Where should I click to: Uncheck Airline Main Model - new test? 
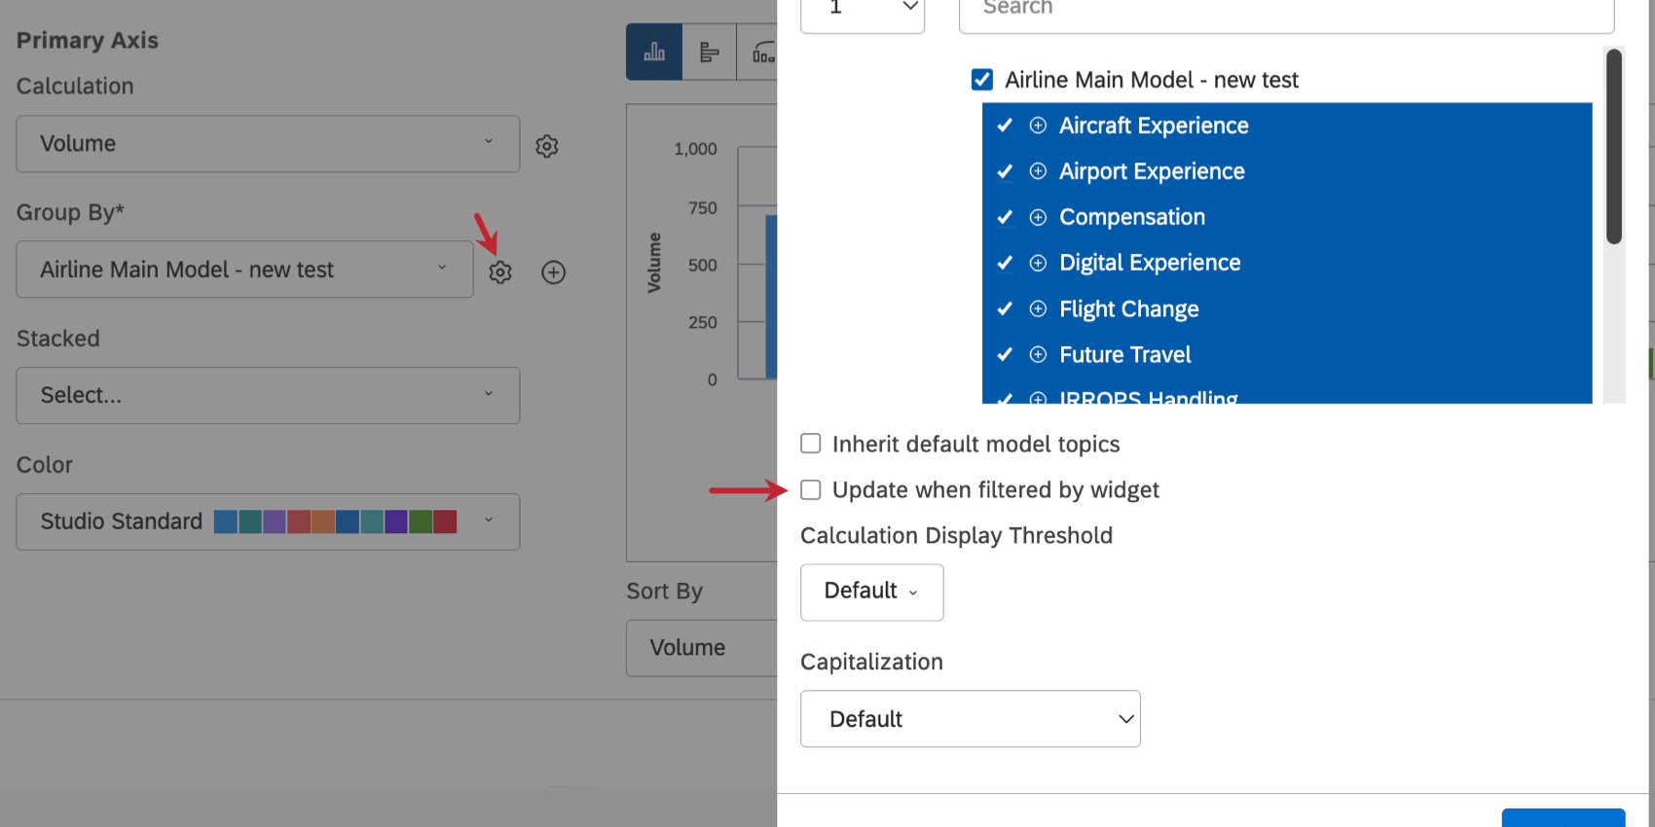[982, 80]
